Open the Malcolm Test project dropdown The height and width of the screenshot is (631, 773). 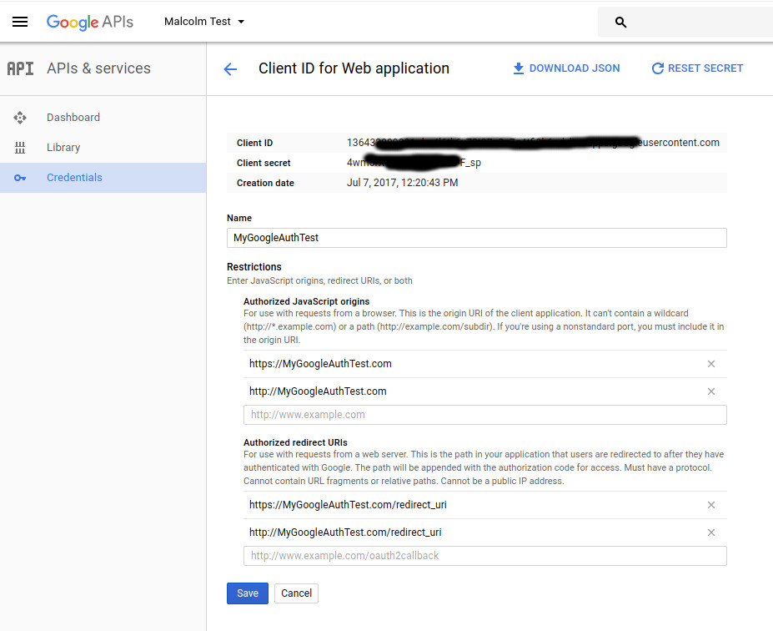[204, 22]
